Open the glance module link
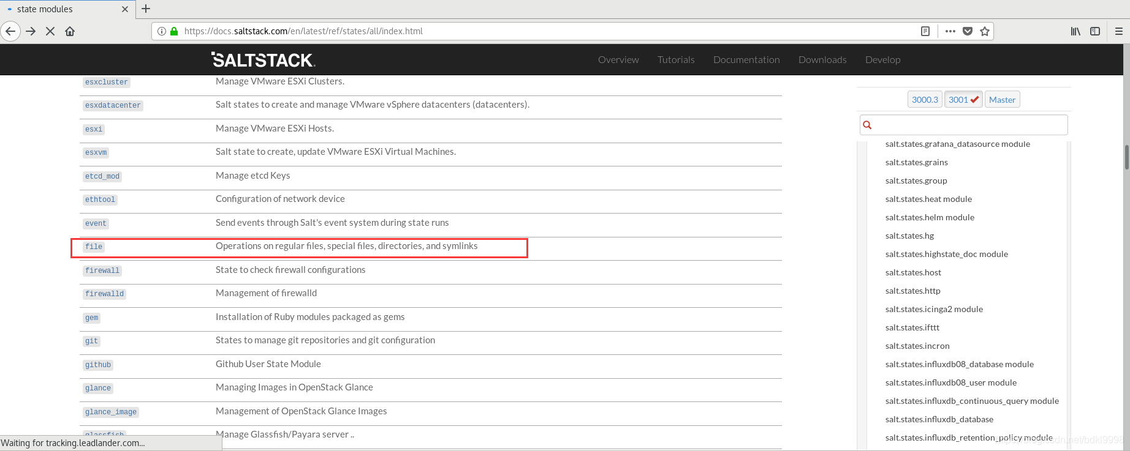 coord(98,388)
